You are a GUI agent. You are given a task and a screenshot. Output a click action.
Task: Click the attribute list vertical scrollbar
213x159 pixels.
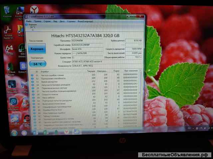140,98
